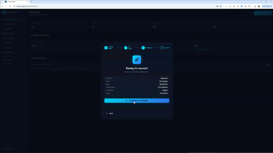Reload the page with the refresh icon
273x153 pixels.
click(10, 6)
